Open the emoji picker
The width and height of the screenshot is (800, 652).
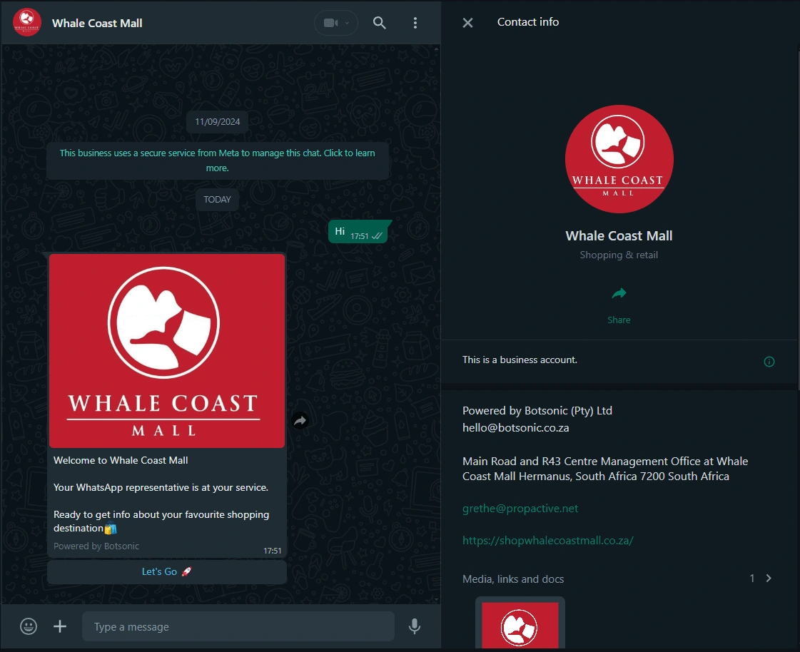(x=29, y=626)
